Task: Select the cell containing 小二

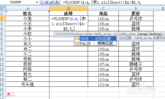Action: point(28,54)
